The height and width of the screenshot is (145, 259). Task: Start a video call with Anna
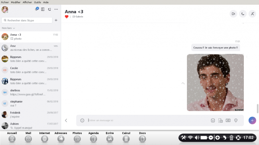pos(233,14)
